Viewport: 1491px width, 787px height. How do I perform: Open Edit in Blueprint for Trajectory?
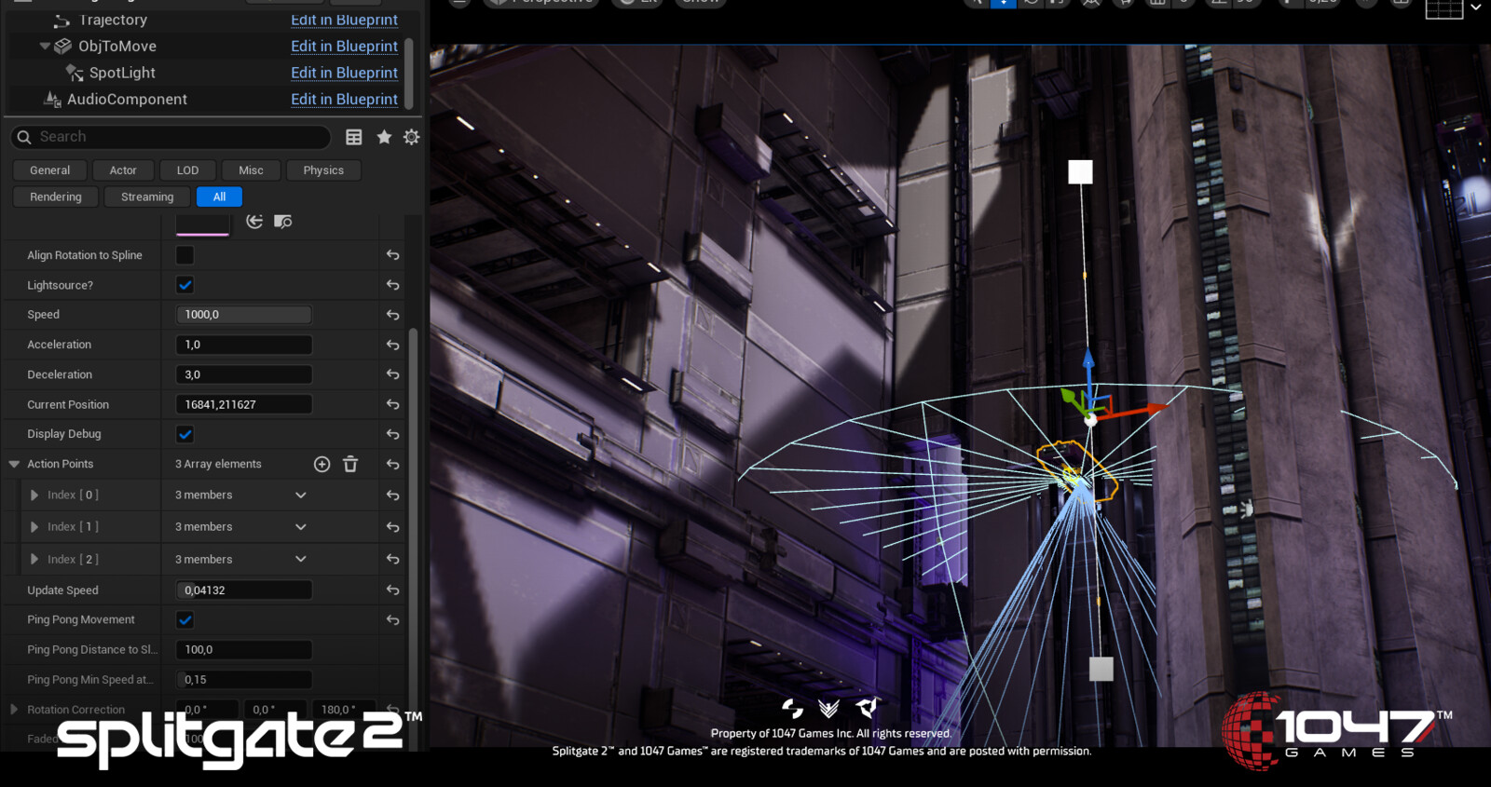(344, 20)
